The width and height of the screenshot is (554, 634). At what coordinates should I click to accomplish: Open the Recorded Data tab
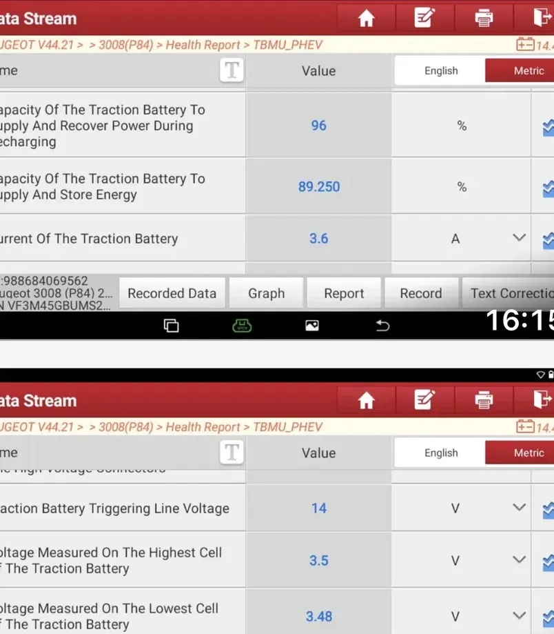point(172,293)
